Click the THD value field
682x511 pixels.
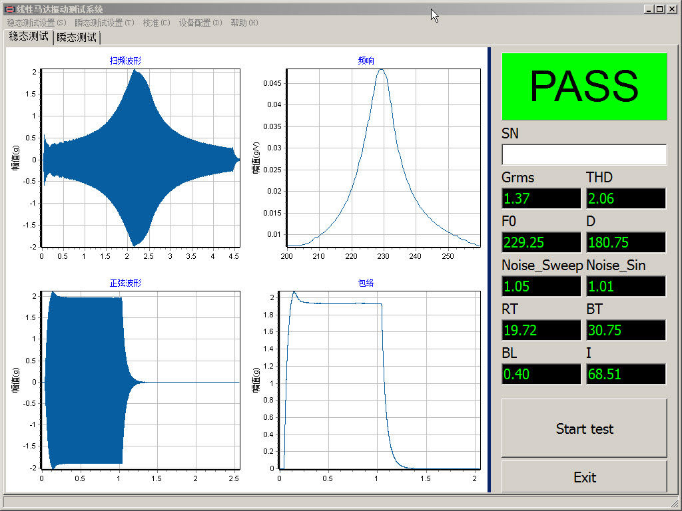pyautogui.click(x=626, y=198)
